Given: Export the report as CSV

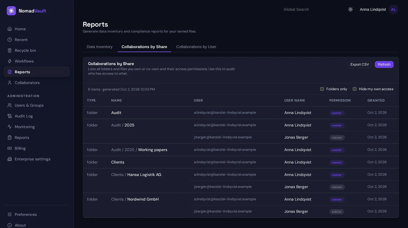Looking at the screenshot, I should click(360, 64).
